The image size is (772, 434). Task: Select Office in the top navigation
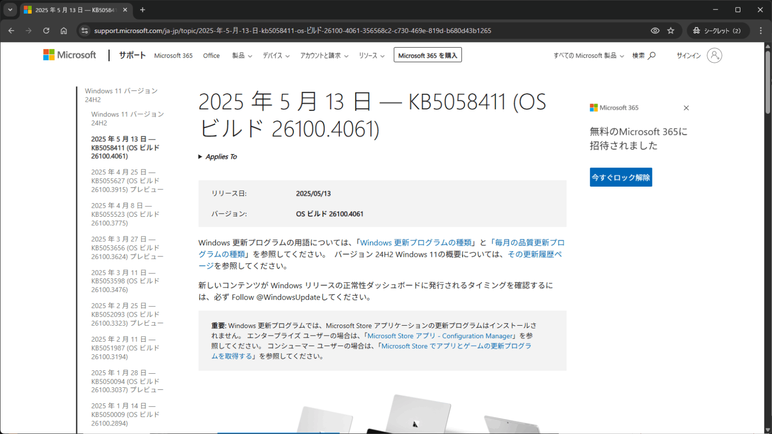coord(211,56)
